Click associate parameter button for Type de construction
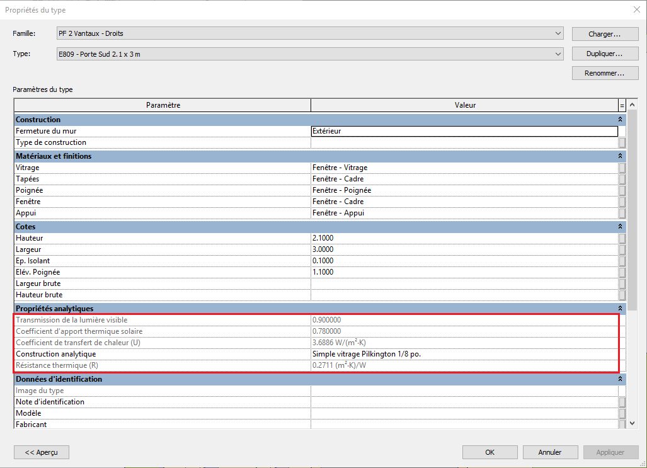The image size is (647, 468). click(x=622, y=142)
